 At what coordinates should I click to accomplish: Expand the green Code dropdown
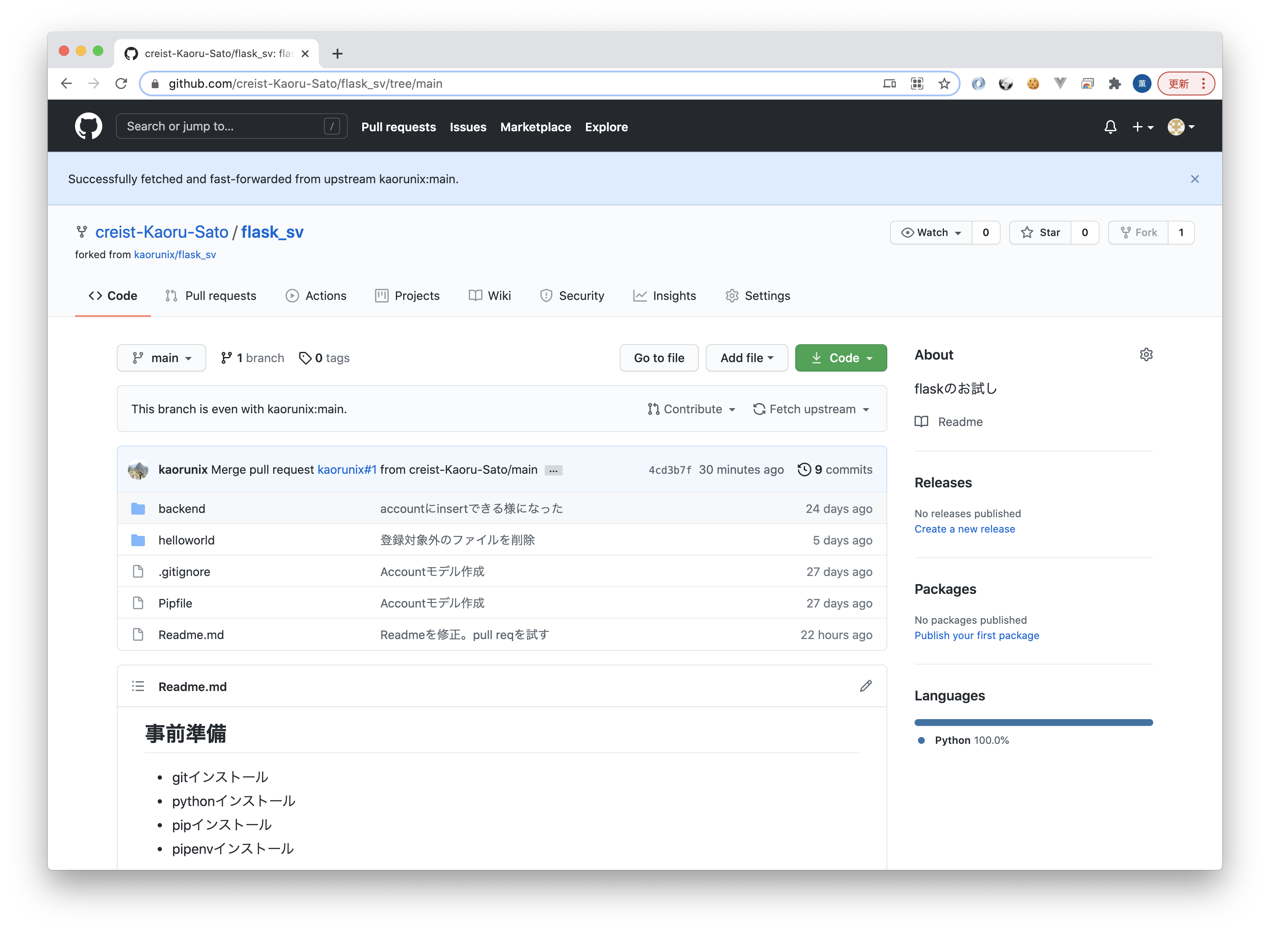[841, 358]
